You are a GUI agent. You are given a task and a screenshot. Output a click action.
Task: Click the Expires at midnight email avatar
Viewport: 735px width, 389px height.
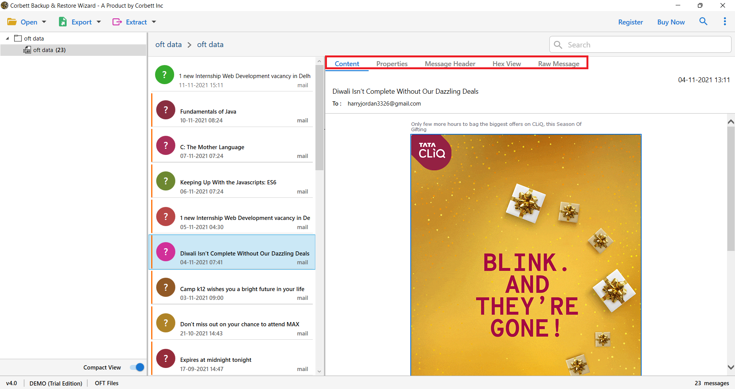point(166,358)
